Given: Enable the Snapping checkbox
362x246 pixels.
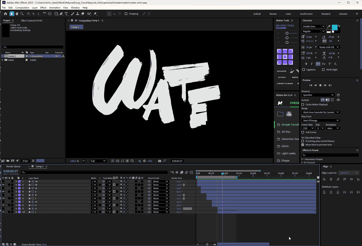Looking at the screenshot, I should coord(126,14).
